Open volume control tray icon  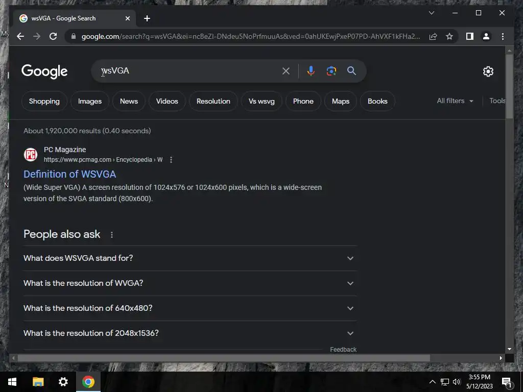tap(457, 382)
